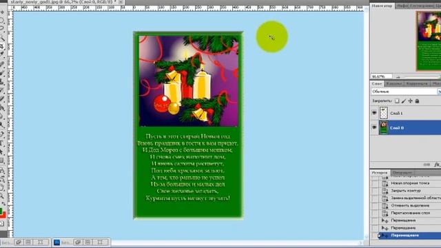Image resolution: width=441 pixels, height=248 pixels.
Task: Select history step 'Замена выделенной области'
Action: click(416, 198)
